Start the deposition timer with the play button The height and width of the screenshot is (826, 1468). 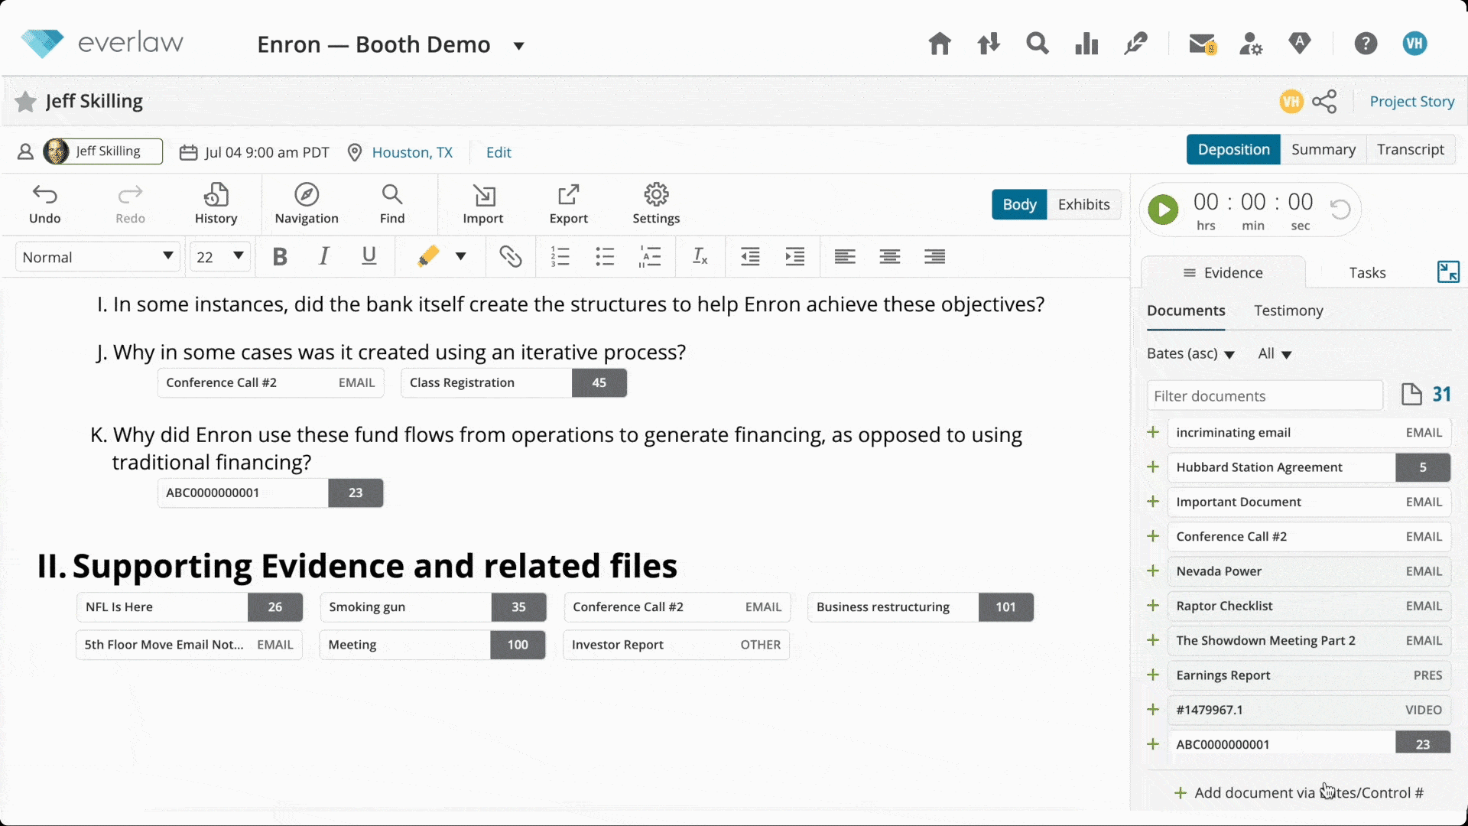click(x=1163, y=209)
